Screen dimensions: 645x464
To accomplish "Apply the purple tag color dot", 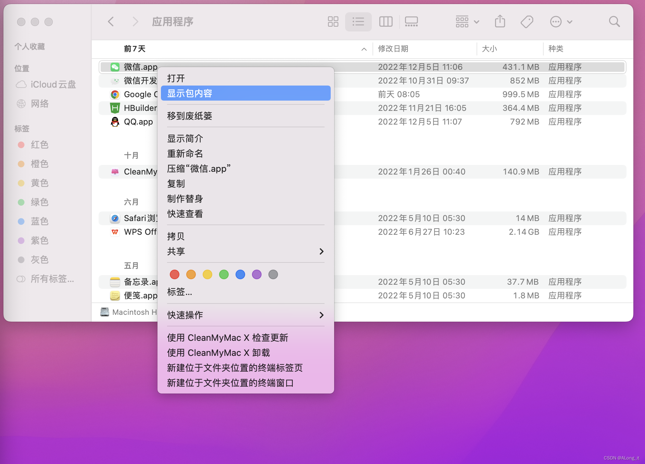I will coord(257,274).
